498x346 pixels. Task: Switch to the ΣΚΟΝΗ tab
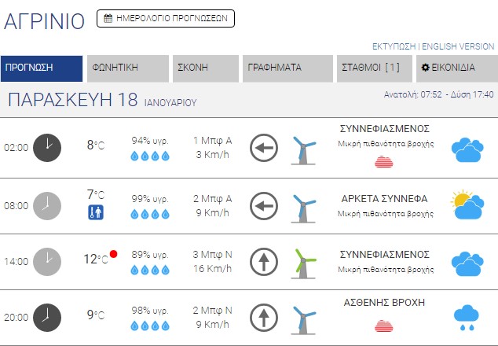click(206, 68)
